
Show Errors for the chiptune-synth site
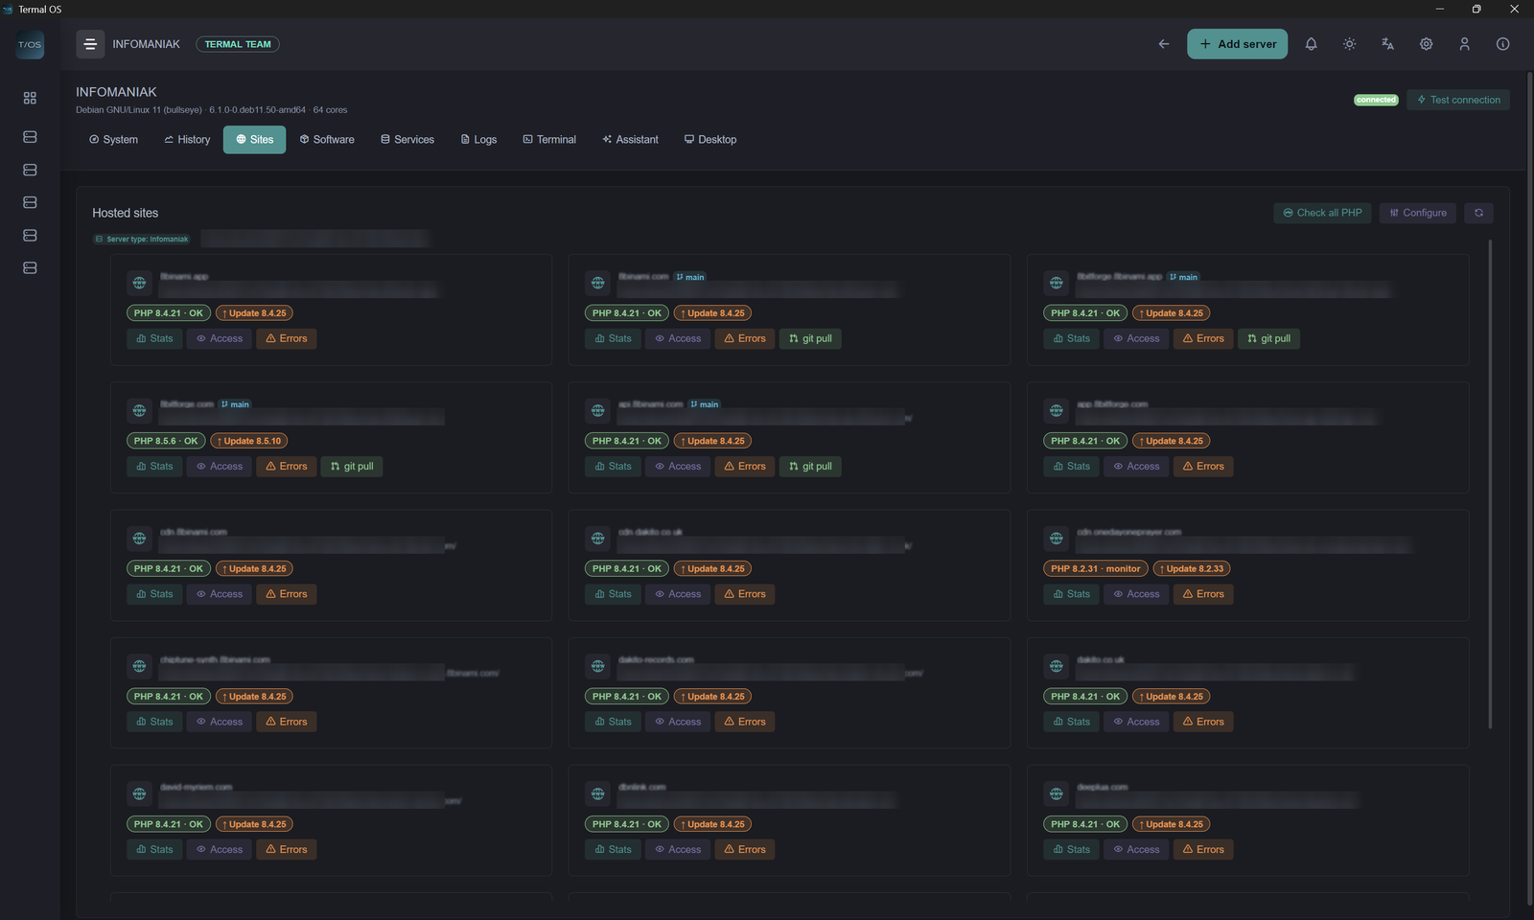[287, 723]
